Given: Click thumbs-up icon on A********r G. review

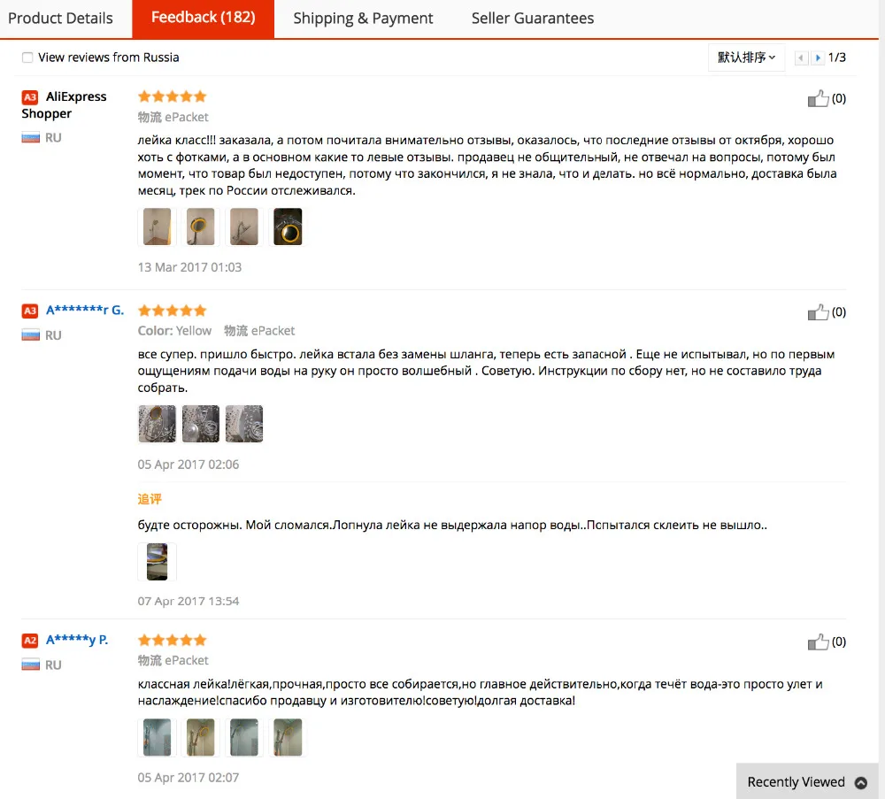Looking at the screenshot, I should [818, 312].
